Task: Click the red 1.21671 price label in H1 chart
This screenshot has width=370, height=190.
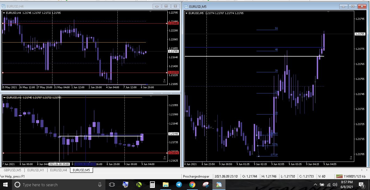Action: [x=173, y=153]
